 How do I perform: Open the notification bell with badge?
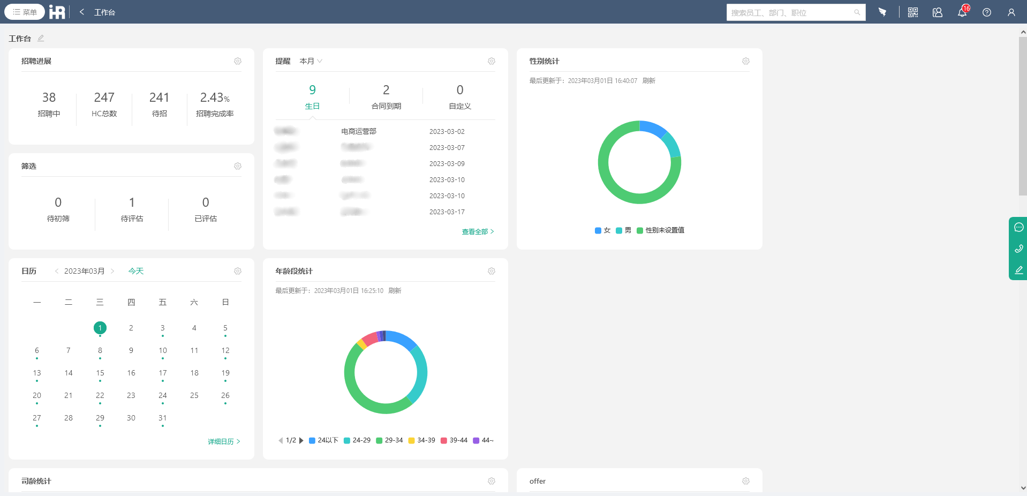tap(963, 12)
